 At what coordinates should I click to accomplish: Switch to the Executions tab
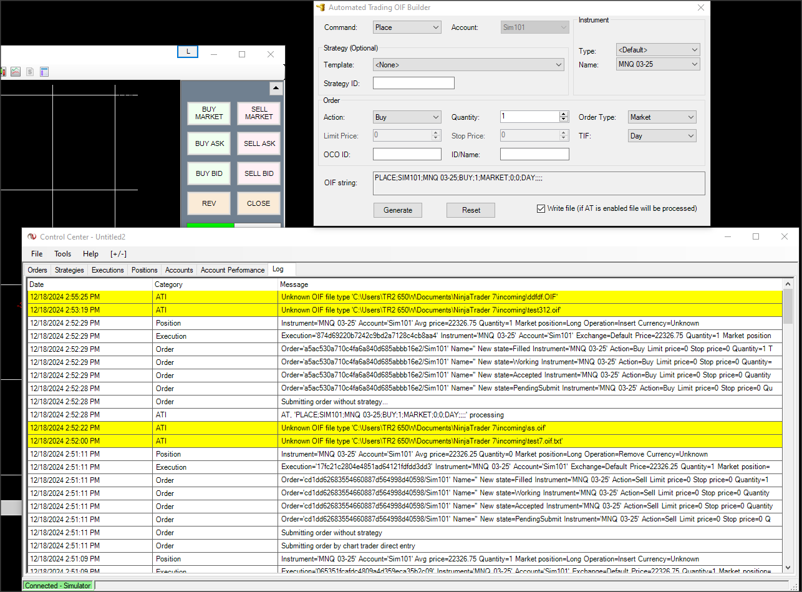click(108, 270)
